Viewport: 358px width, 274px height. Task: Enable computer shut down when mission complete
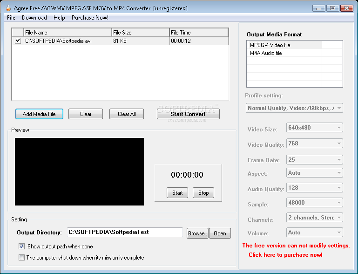coord(22,258)
